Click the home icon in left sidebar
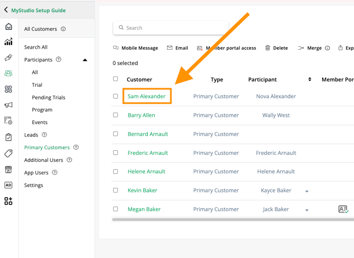This screenshot has height=258, width=354. point(8,27)
